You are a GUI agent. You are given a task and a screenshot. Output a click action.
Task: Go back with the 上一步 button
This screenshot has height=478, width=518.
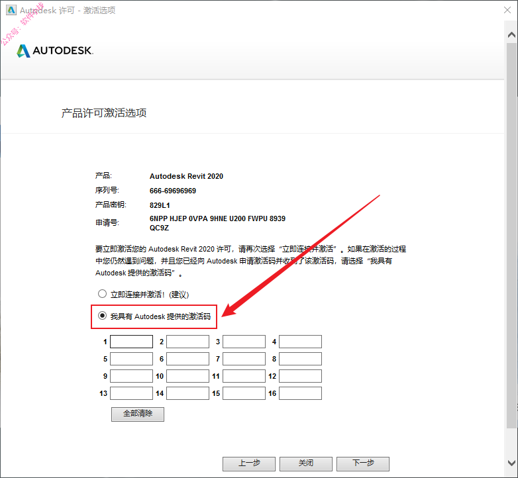coord(249,463)
